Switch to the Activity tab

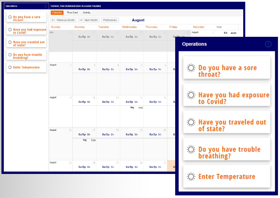(x=87, y=12)
